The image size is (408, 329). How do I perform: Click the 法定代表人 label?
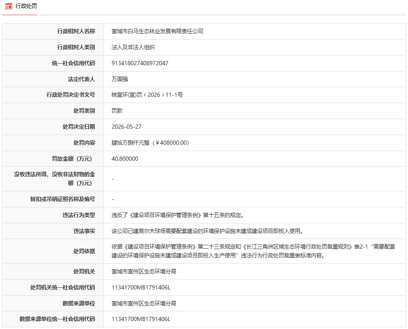(x=82, y=79)
